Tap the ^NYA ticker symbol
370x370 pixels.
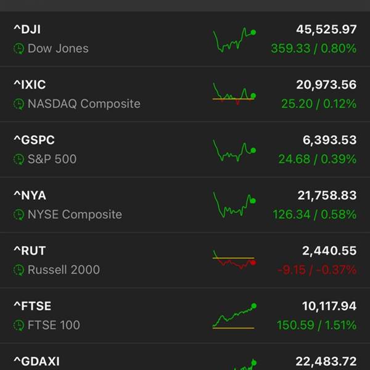[x=30, y=195]
